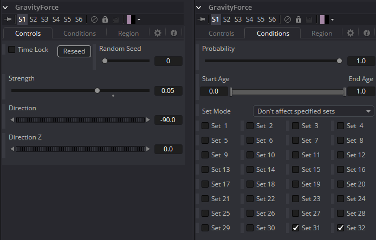This screenshot has width=376, height=240.
Task: Lock the node in right panel
Action: point(299,19)
